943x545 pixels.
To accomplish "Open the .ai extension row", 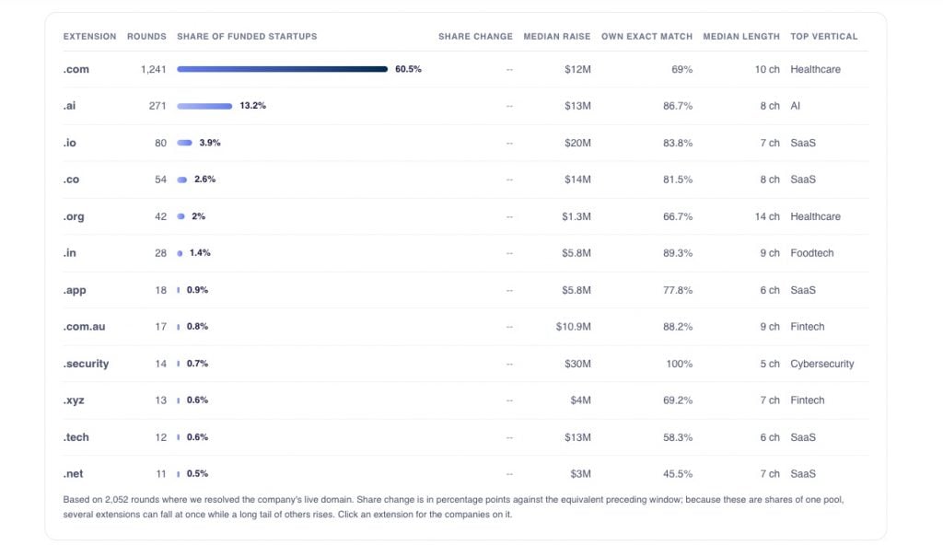I will [x=465, y=106].
